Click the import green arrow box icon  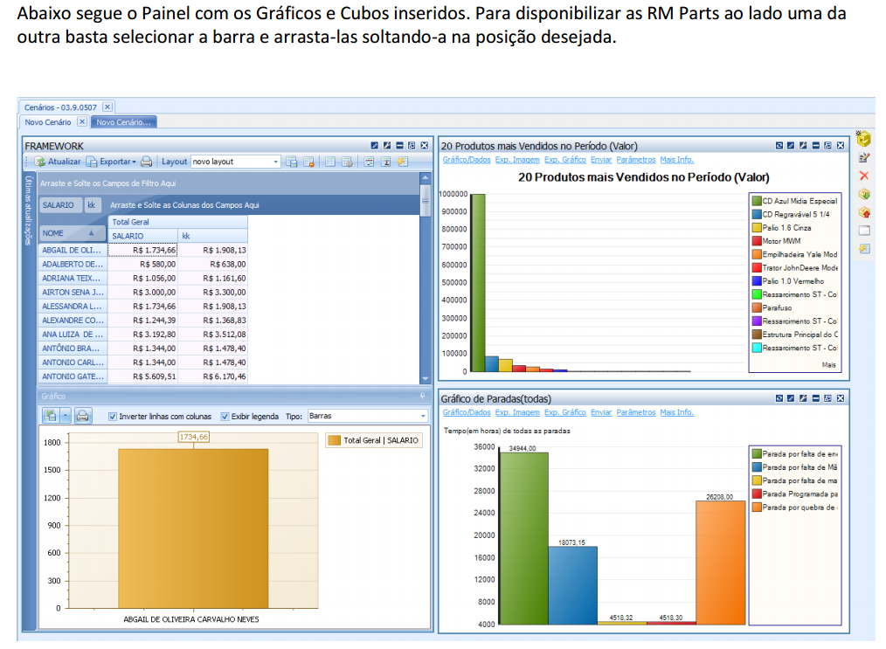[x=864, y=194]
